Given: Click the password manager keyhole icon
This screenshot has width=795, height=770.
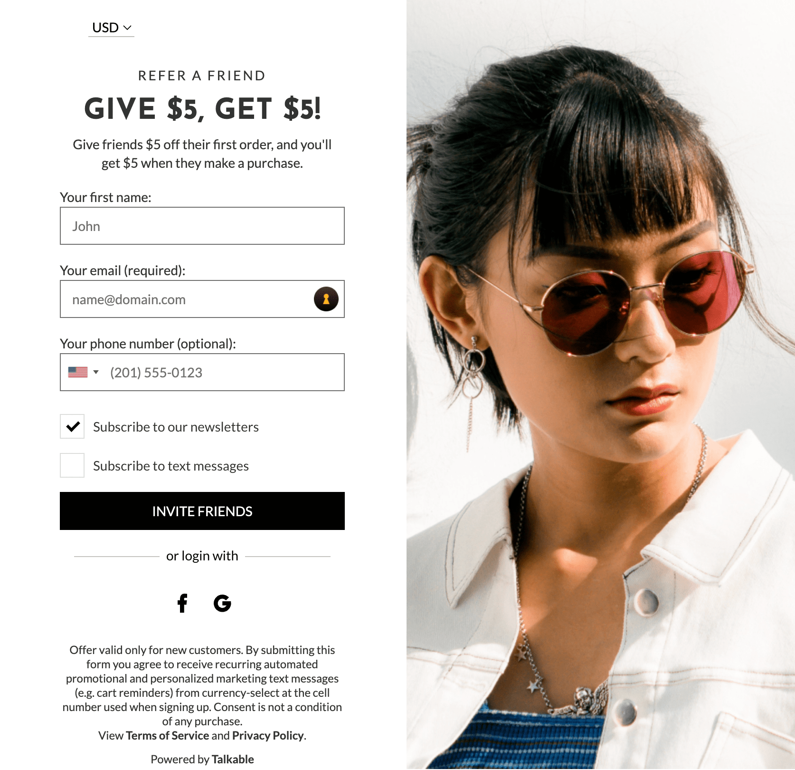Looking at the screenshot, I should pos(326,299).
